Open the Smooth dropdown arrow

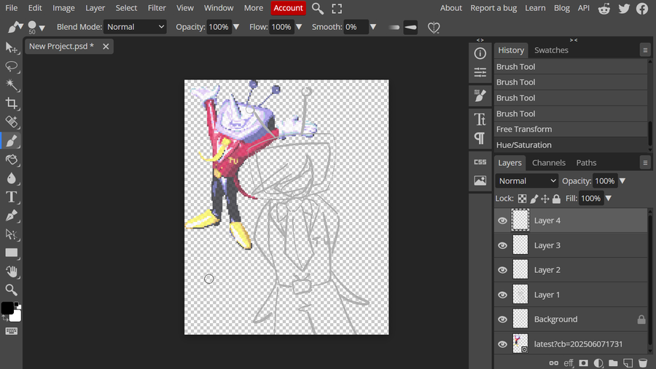click(x=372, y=27)
